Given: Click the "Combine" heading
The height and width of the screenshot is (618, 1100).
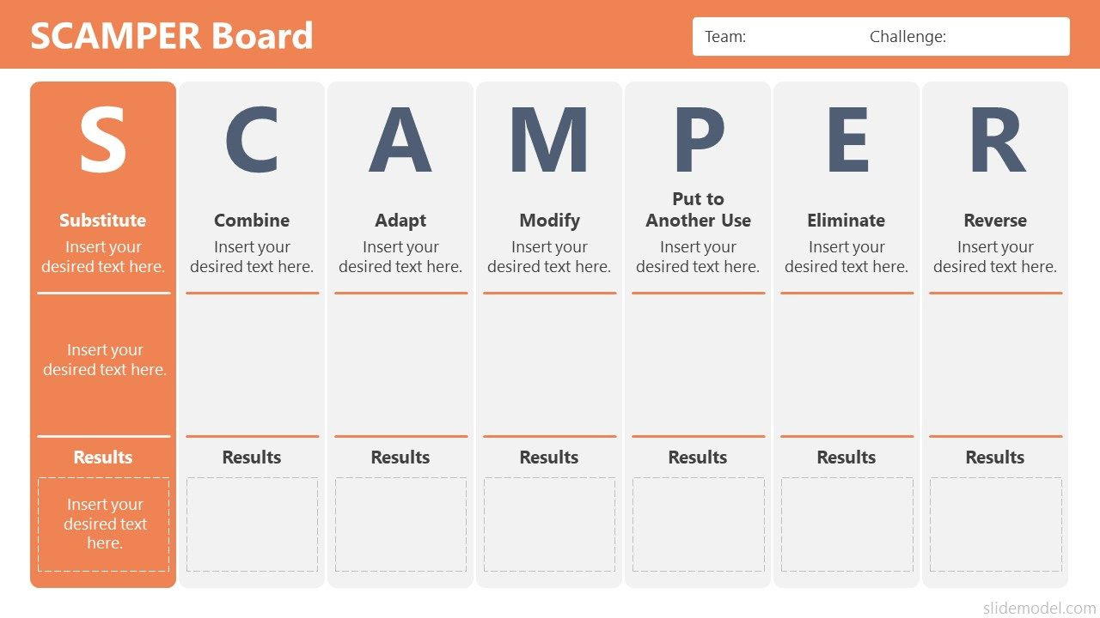Looking at the screenshot, I should (252, 221).
